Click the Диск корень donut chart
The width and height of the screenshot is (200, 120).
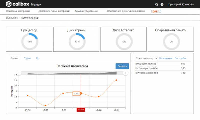pyautogui.click(x=77, y=42)
